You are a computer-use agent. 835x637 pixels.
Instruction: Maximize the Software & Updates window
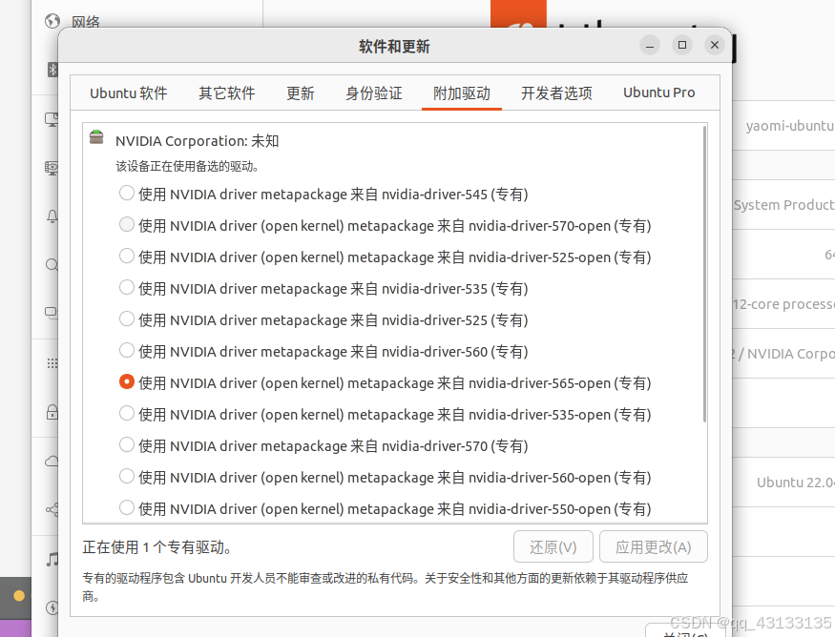(682, 45)
